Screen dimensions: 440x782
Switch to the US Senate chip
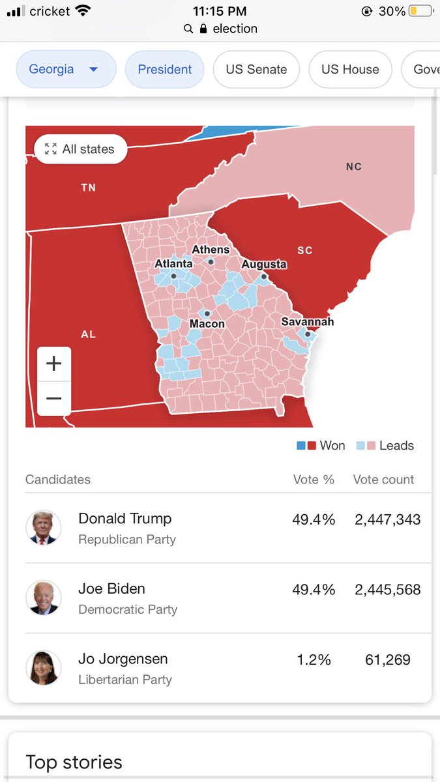(256, 69)
